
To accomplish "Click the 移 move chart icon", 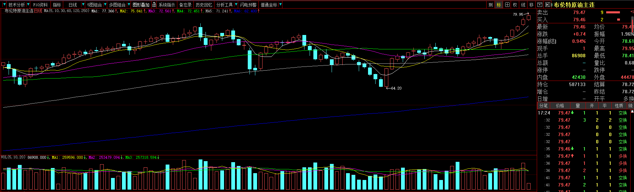I will (x=532, y=5).
